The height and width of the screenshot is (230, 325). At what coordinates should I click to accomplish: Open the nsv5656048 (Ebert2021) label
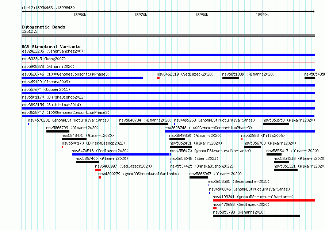pos(194,158)
